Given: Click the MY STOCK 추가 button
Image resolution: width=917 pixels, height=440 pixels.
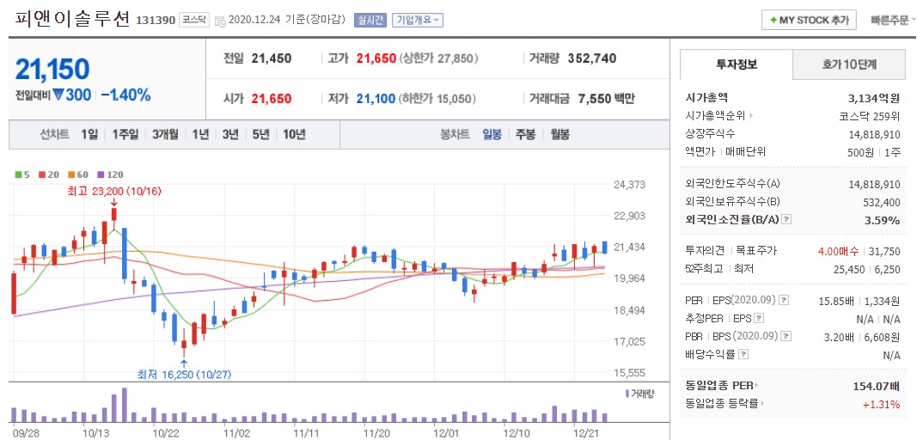Looking at the screenshot, I should (810, 20).
